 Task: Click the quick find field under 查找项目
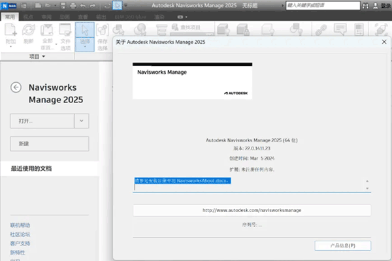point(191,34)
